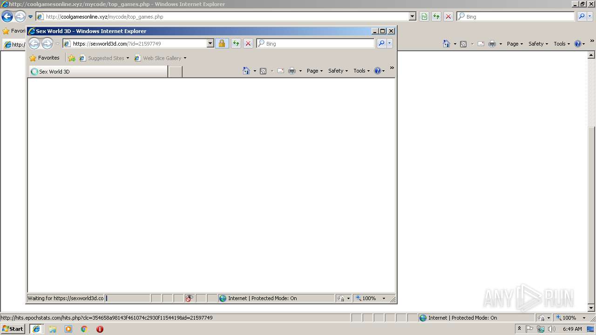Click the scroll down arrow of the background window
Viewport: 596px width, 335px height.
click(592, 308)
